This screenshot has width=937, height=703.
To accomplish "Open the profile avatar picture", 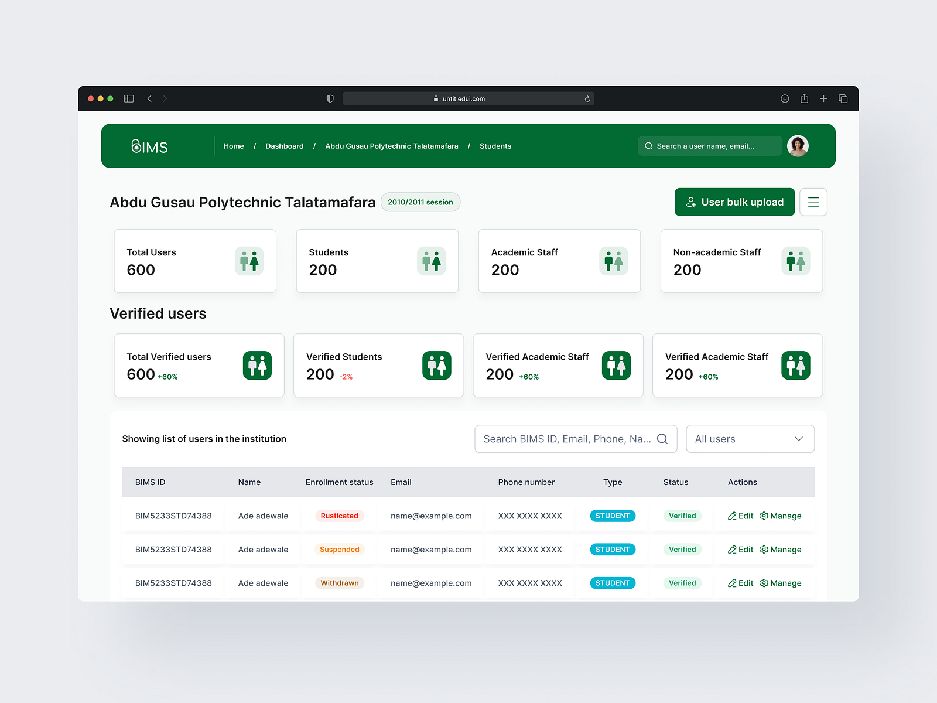I will (798, 146).
